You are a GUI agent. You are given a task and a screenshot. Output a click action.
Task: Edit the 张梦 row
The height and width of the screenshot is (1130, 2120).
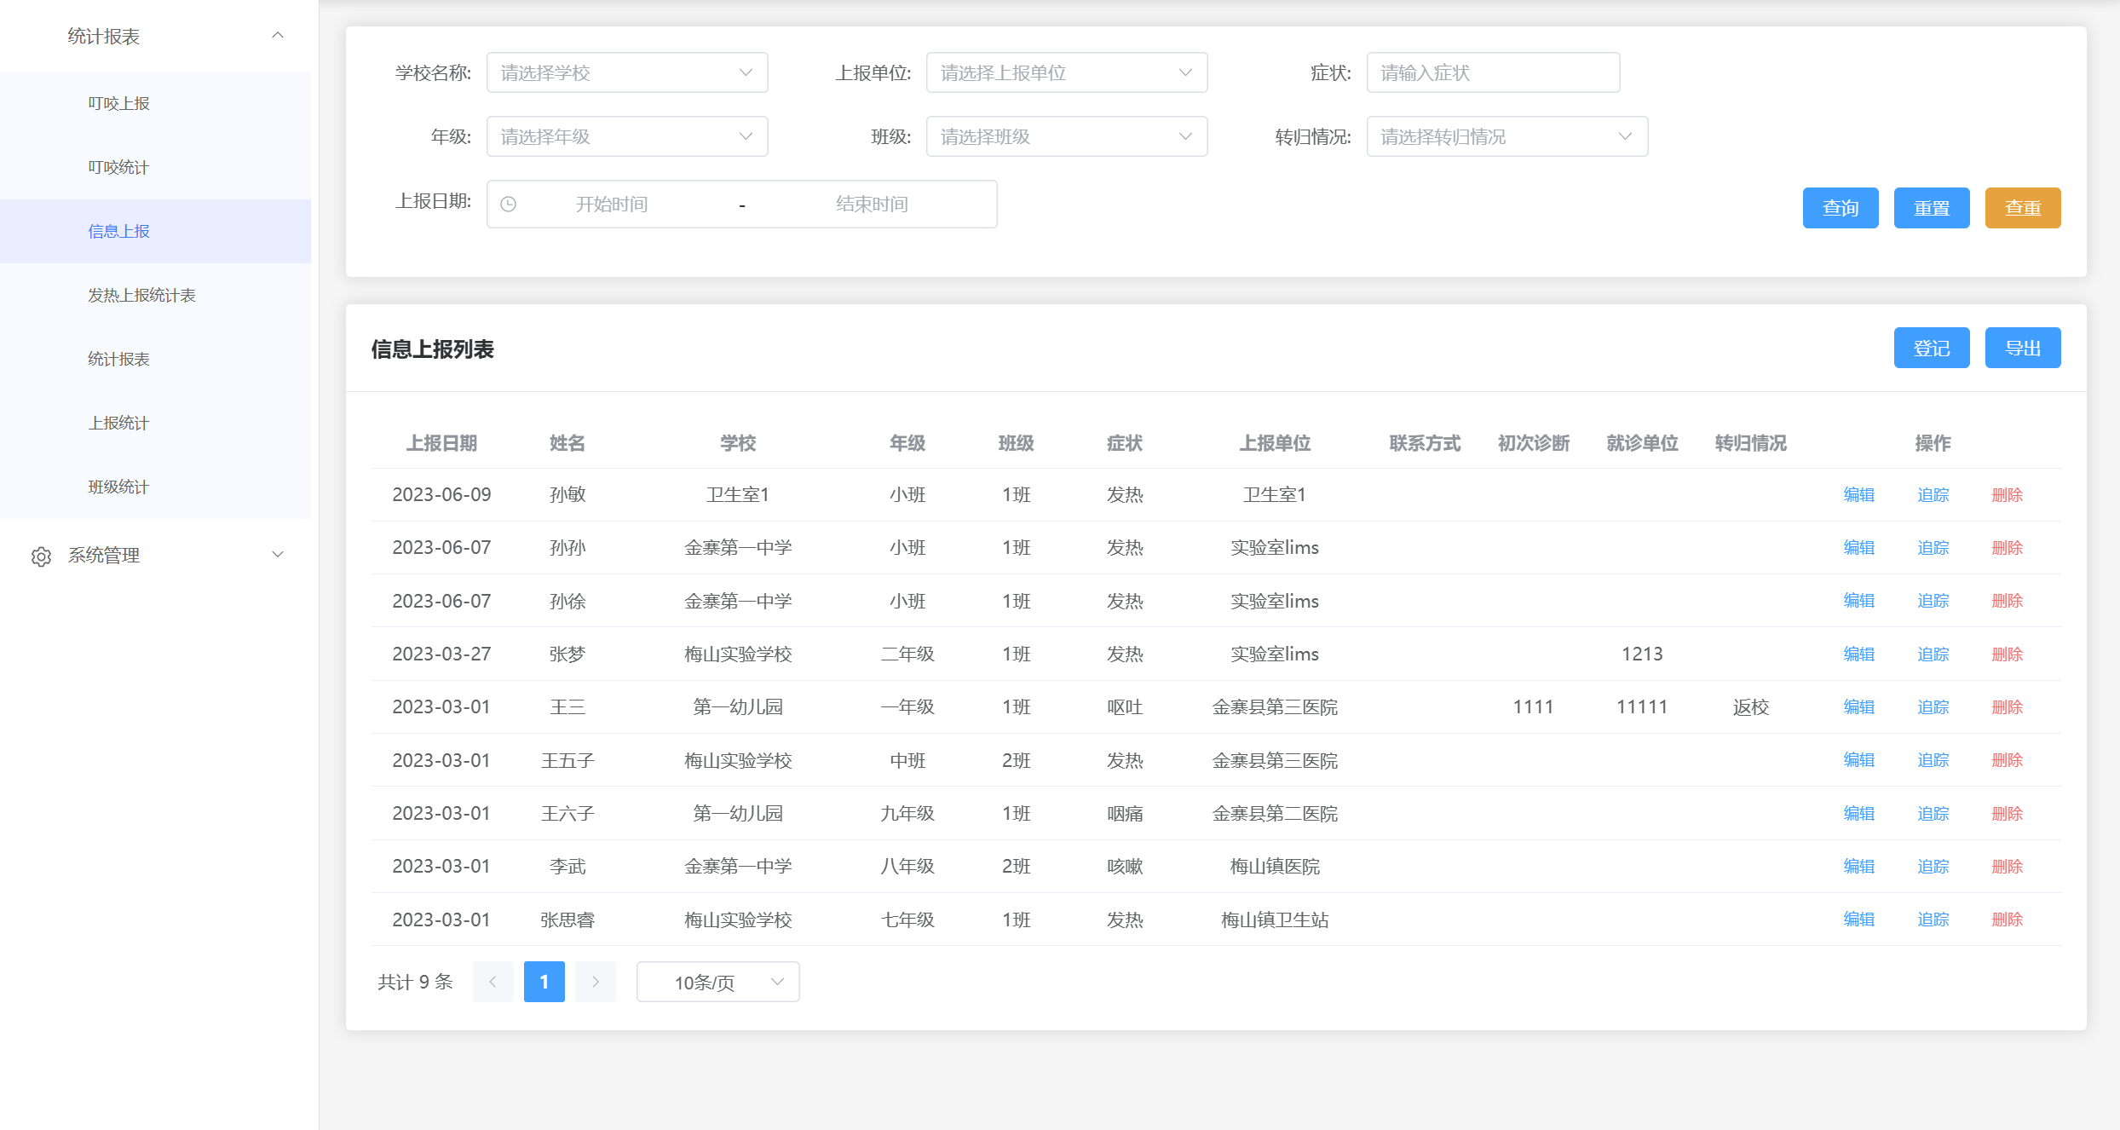(x=1858, y=654)
